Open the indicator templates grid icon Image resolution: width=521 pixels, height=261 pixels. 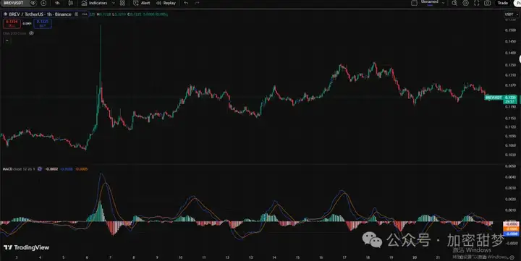pyautogui.click(x=122, y=3)
